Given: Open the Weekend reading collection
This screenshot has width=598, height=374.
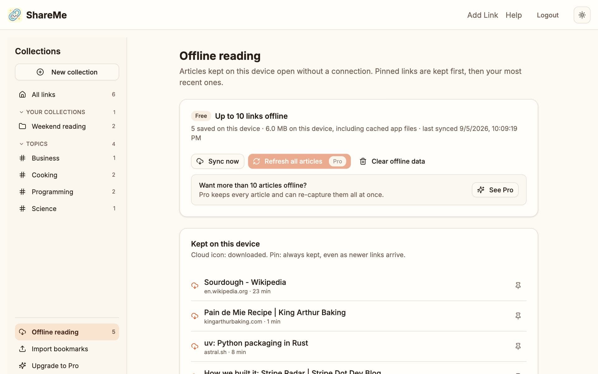Looking at the screenshot, I should point(67,126).
